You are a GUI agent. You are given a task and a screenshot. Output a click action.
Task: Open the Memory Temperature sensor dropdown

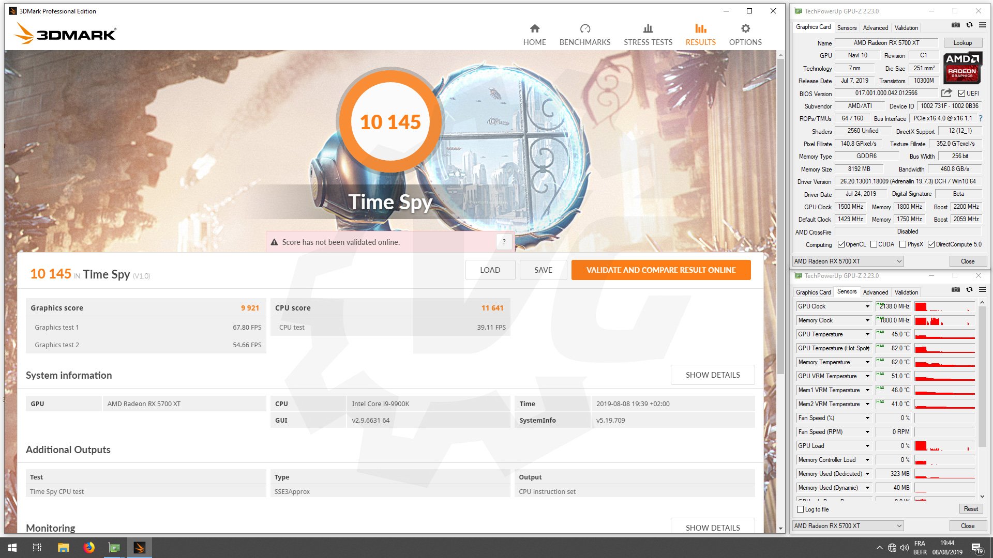pos(867,362)
